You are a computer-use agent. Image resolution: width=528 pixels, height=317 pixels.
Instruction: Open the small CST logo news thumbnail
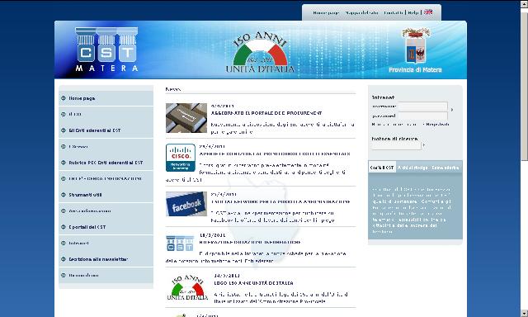[x=180, y=244]
